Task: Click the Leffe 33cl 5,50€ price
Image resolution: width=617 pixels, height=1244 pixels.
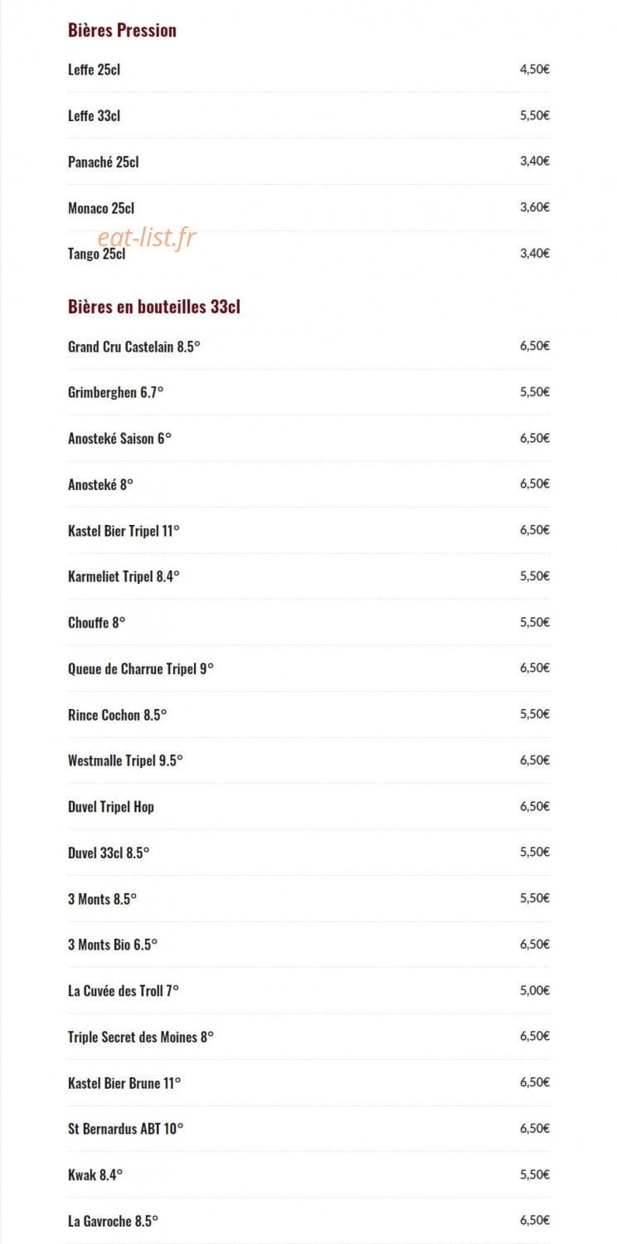Action: (x=535, y=115)
